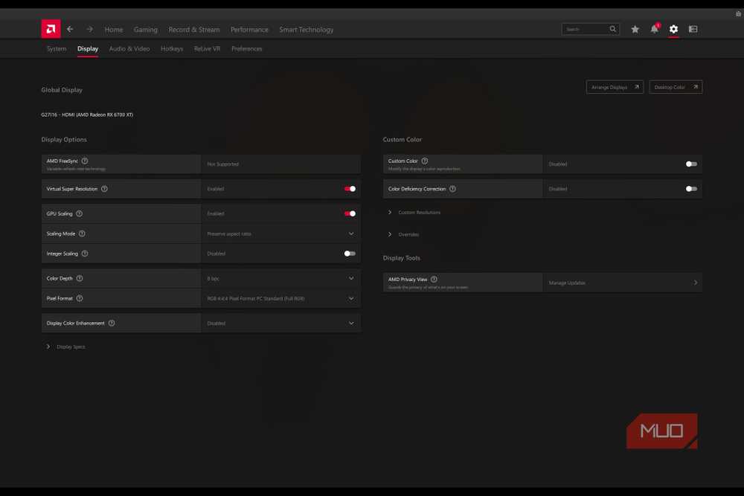
Task: Show help for Pixel Format
Action: click(80, 298)
